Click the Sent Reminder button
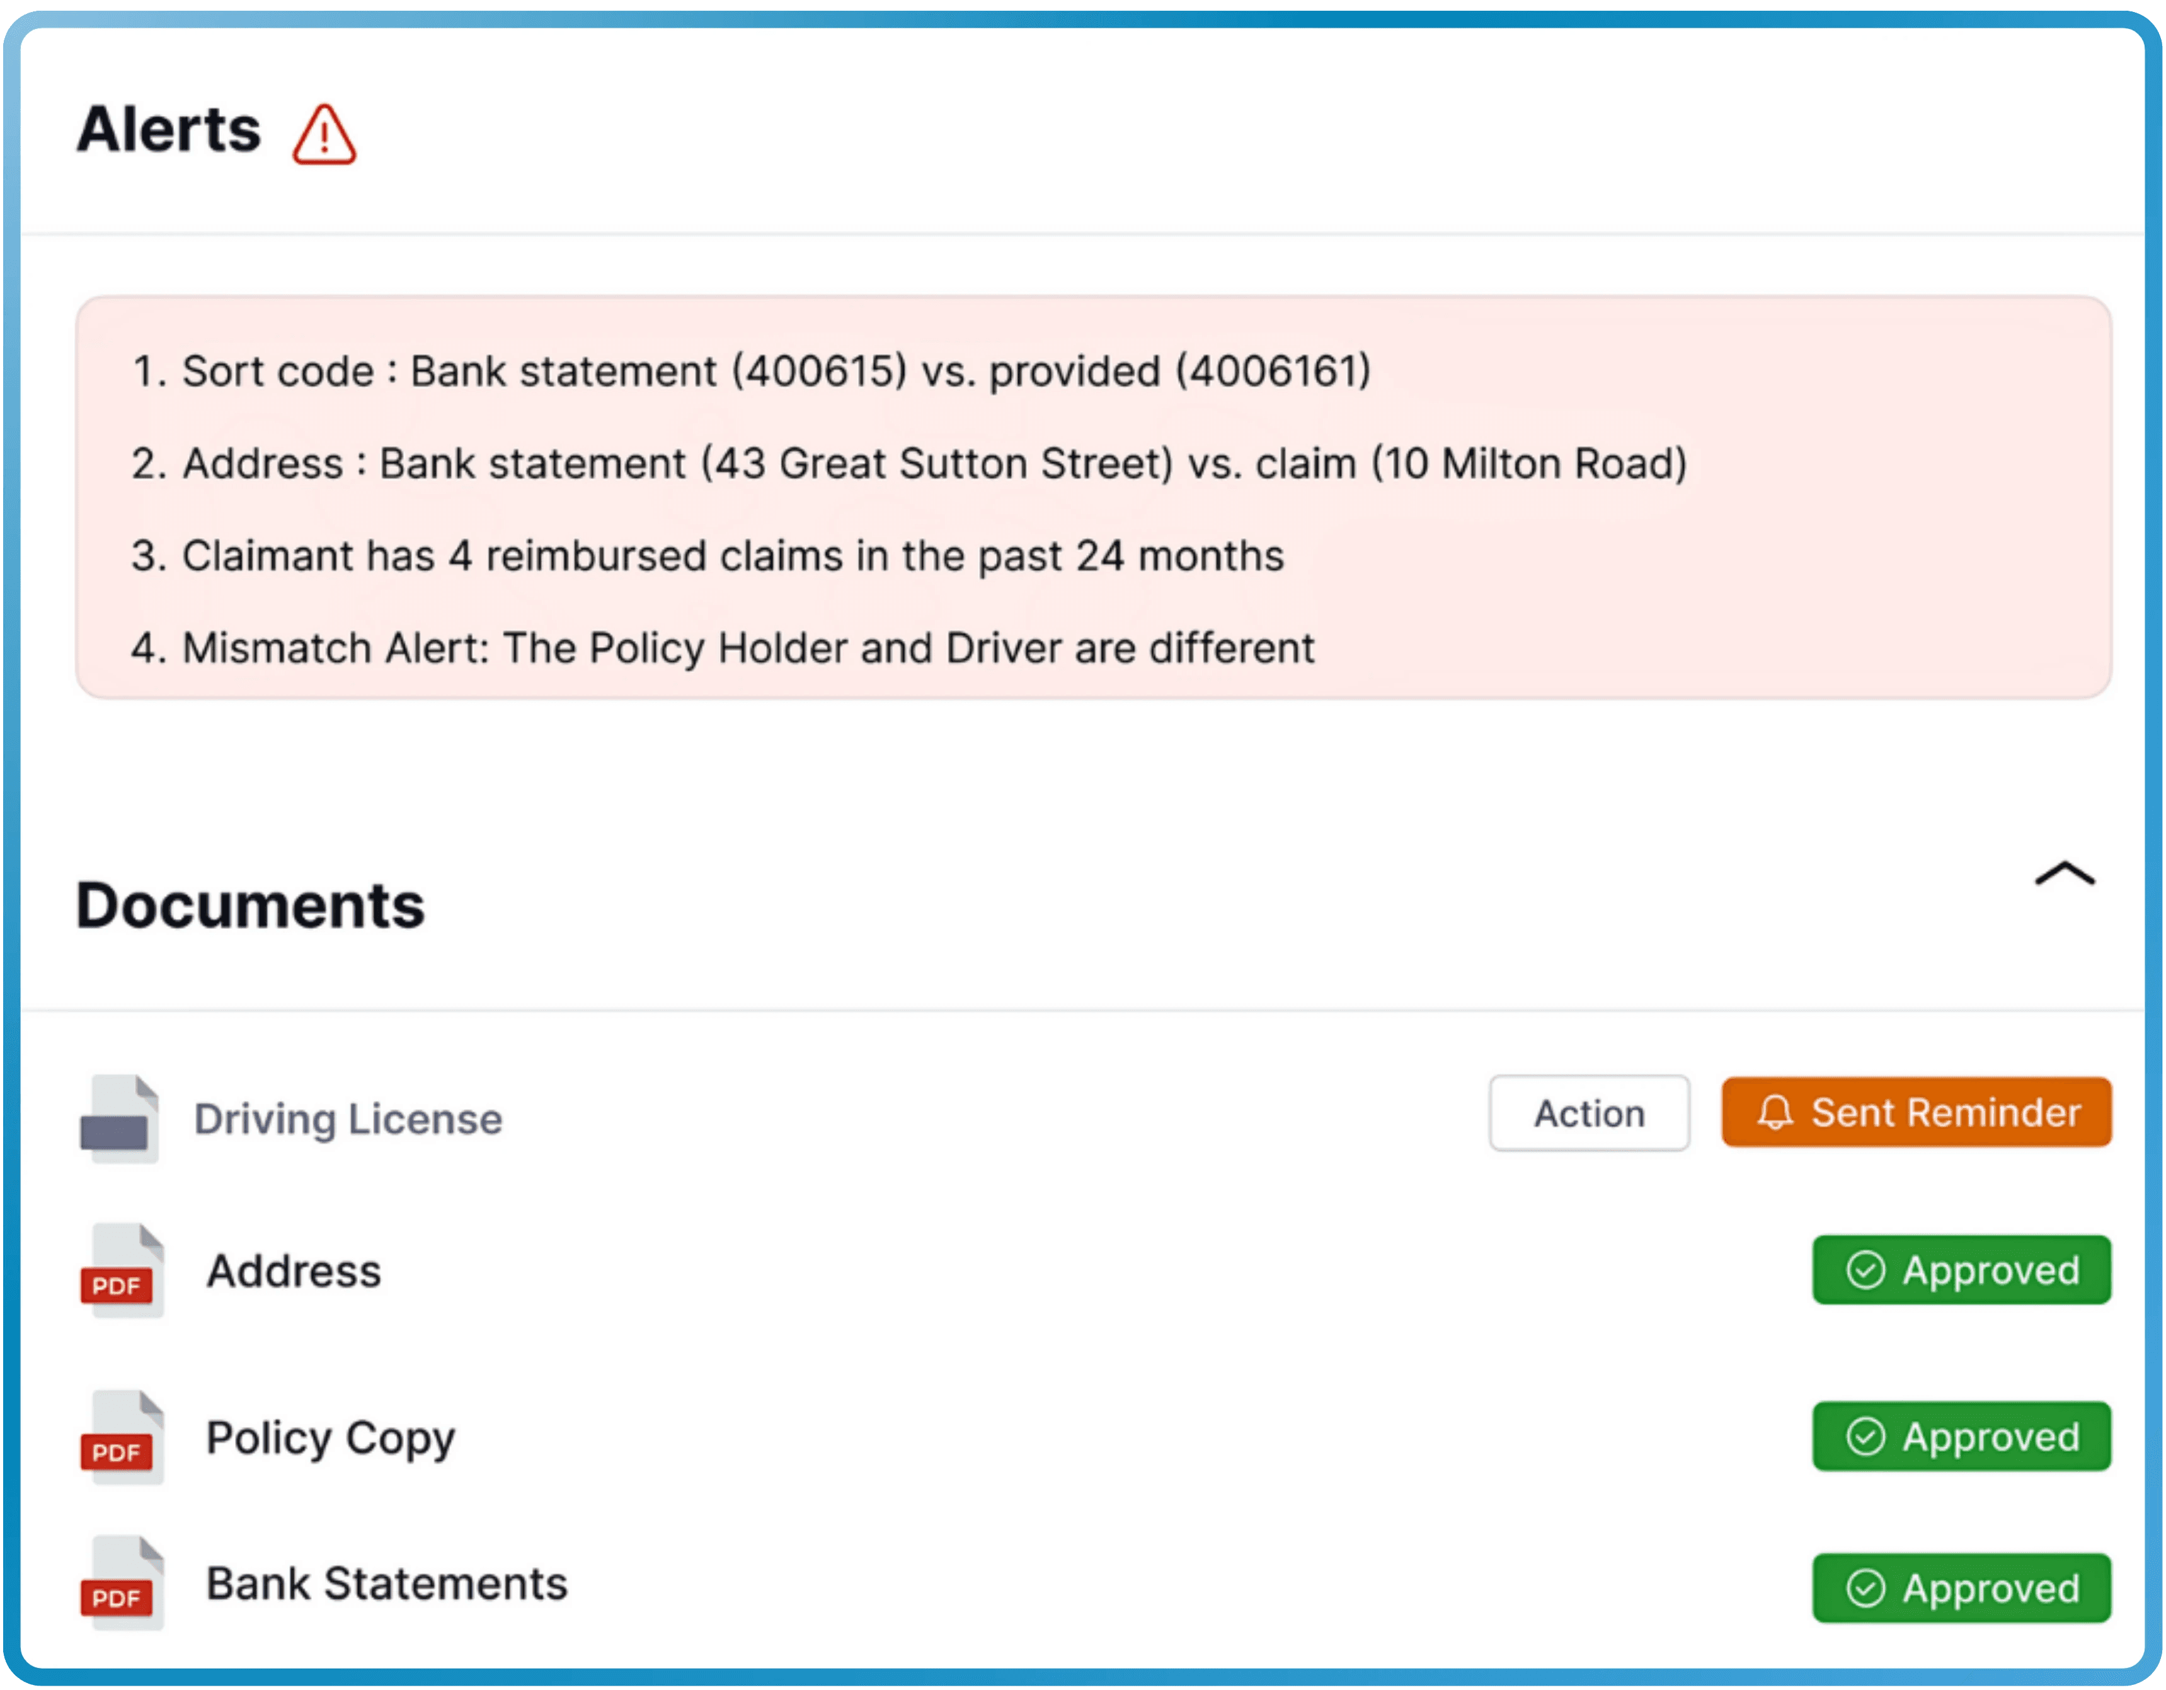 pyautogui.click(x=1916, y=1113)
